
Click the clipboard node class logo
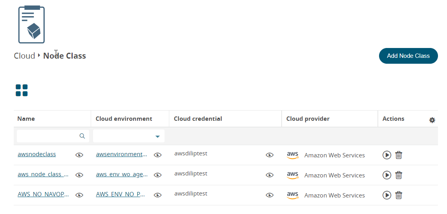coord(31,24)
